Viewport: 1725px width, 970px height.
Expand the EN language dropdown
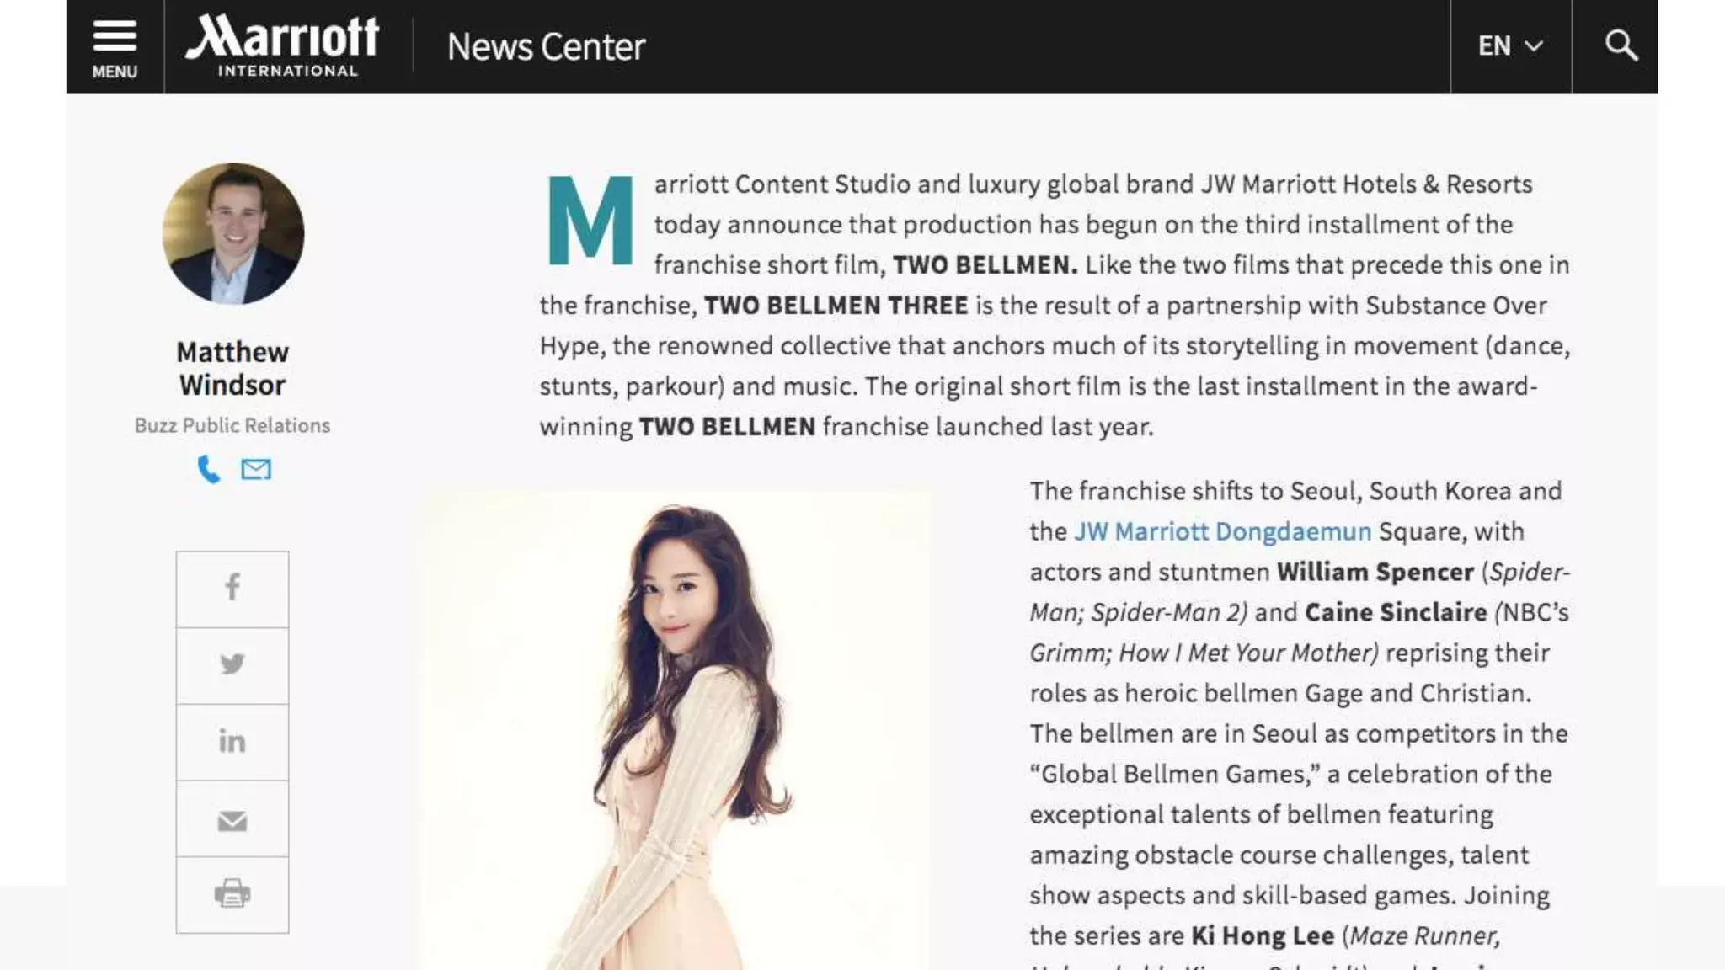point(1511,45)
